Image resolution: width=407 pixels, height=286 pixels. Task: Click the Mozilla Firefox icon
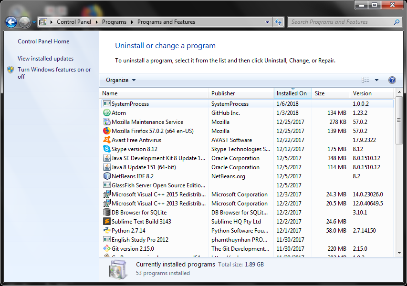[x=107, y=131]
